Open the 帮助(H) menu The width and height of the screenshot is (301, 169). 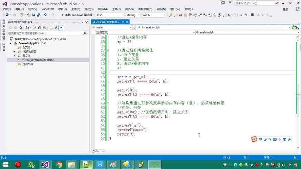coord(189,9)
